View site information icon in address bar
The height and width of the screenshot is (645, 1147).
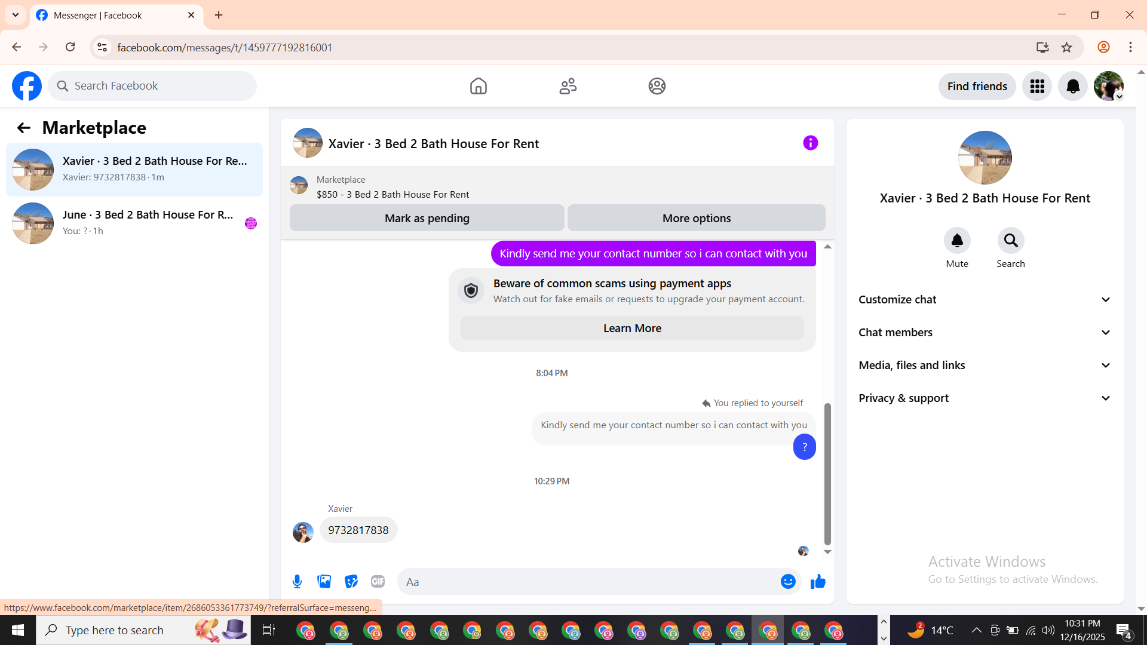click(102, 47)
